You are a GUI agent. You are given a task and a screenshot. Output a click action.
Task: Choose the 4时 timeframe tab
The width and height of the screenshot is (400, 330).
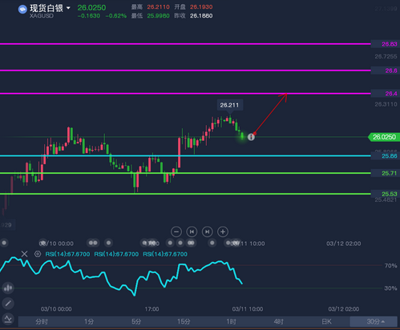tap(279, 321)
